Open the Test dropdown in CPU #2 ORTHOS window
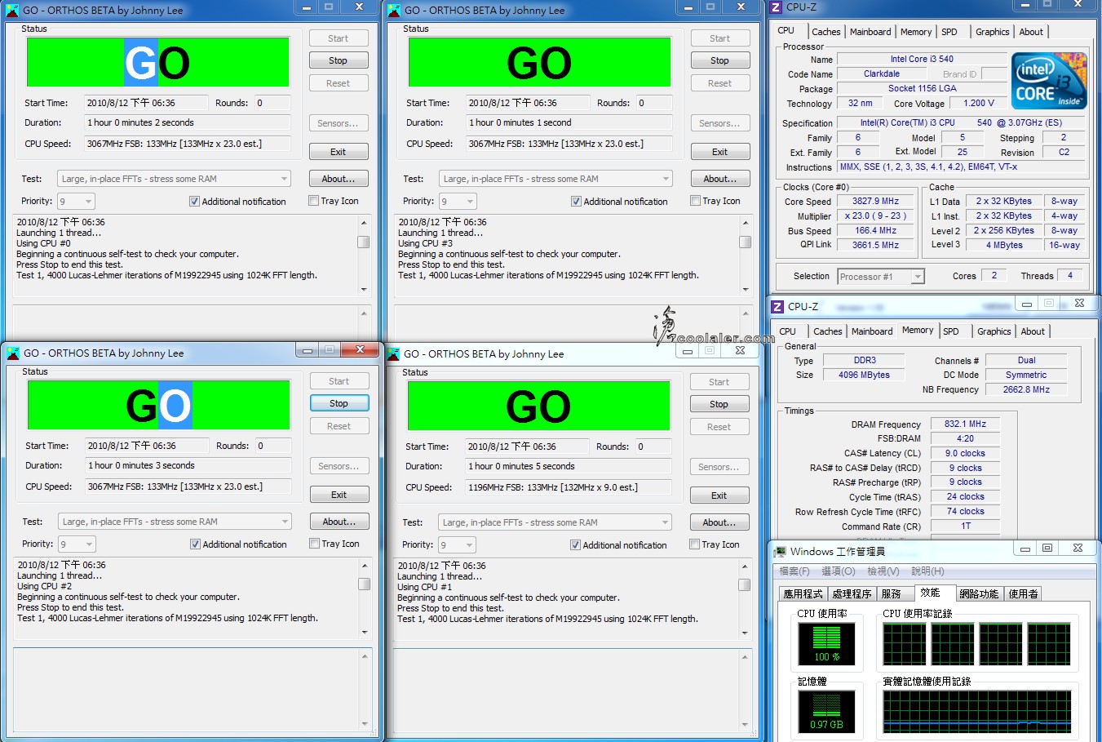The width and height of the screenshot is (1102, 742). pos(175,522)
